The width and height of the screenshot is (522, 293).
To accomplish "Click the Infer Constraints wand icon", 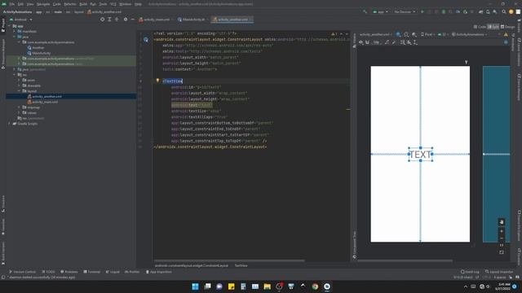I will tap(393, 42).
